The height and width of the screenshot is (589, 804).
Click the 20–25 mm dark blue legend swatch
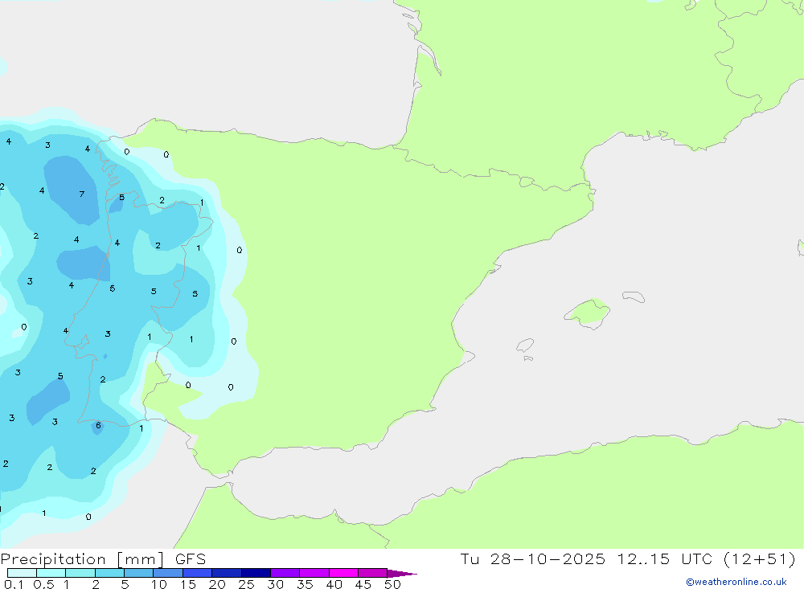(226, 573)
